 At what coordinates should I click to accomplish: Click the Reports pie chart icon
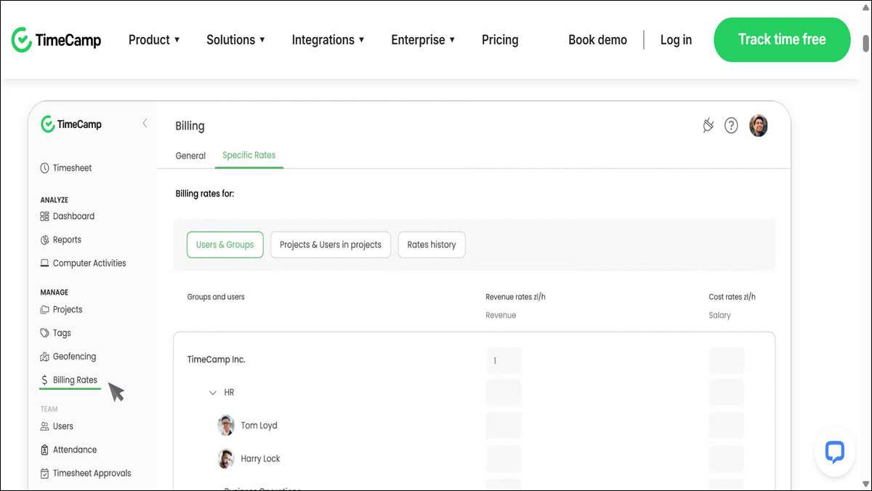45,239
